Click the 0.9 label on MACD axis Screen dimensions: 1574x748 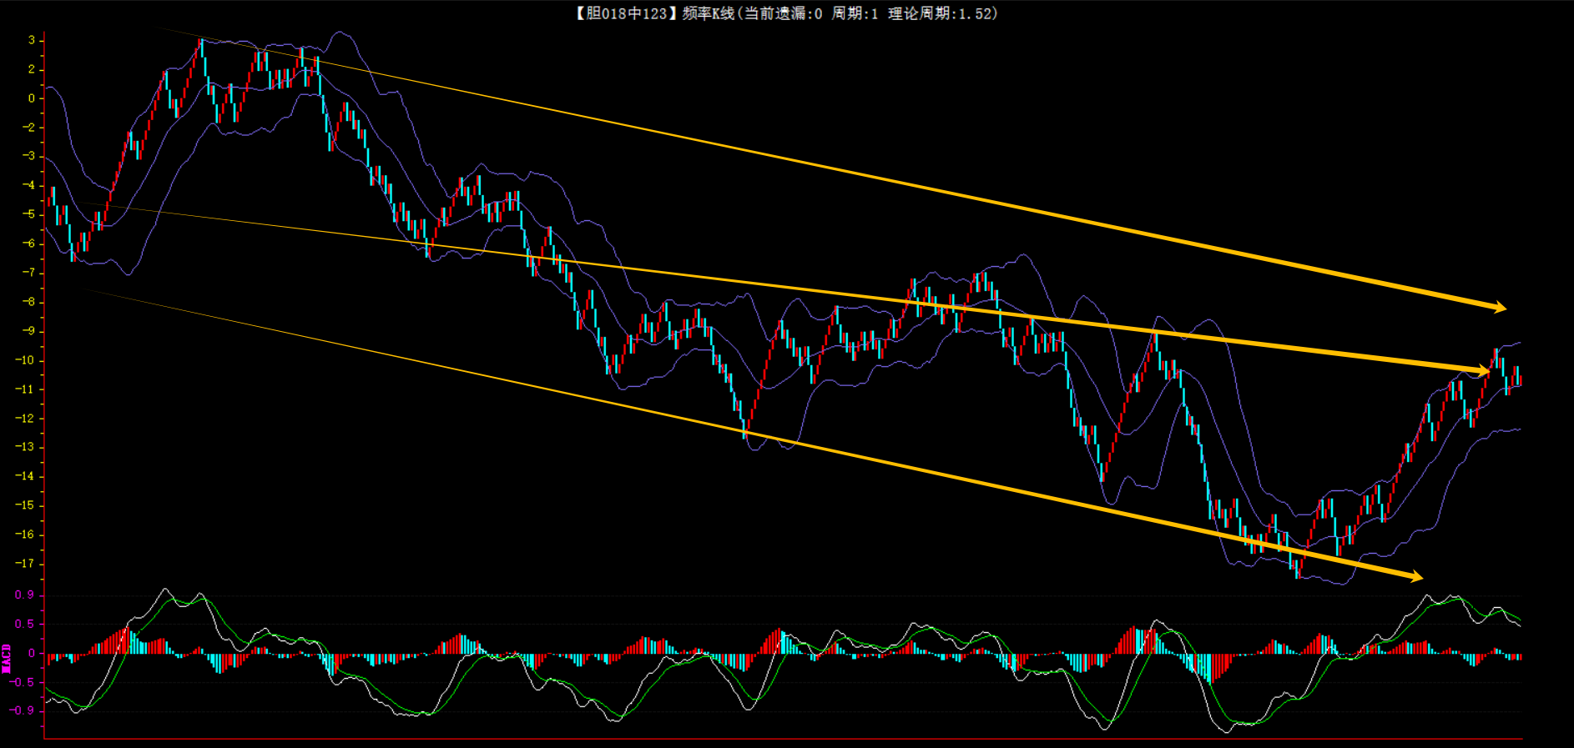(x=25, y=595)
